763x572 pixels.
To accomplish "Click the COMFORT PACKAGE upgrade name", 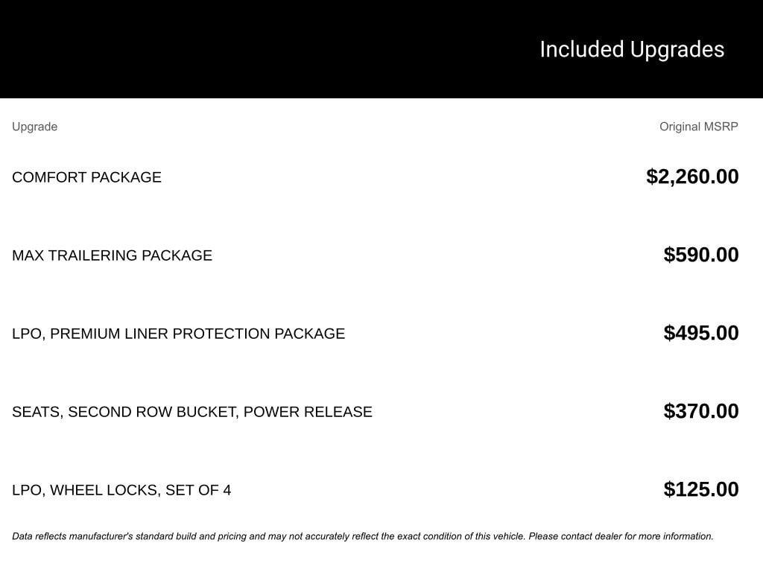I will tap(86, 177).
